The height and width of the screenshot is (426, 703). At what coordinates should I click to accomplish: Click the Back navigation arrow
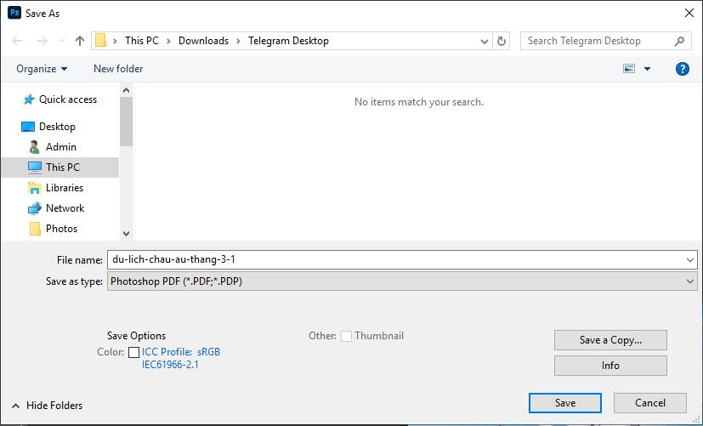coord(17,41)
